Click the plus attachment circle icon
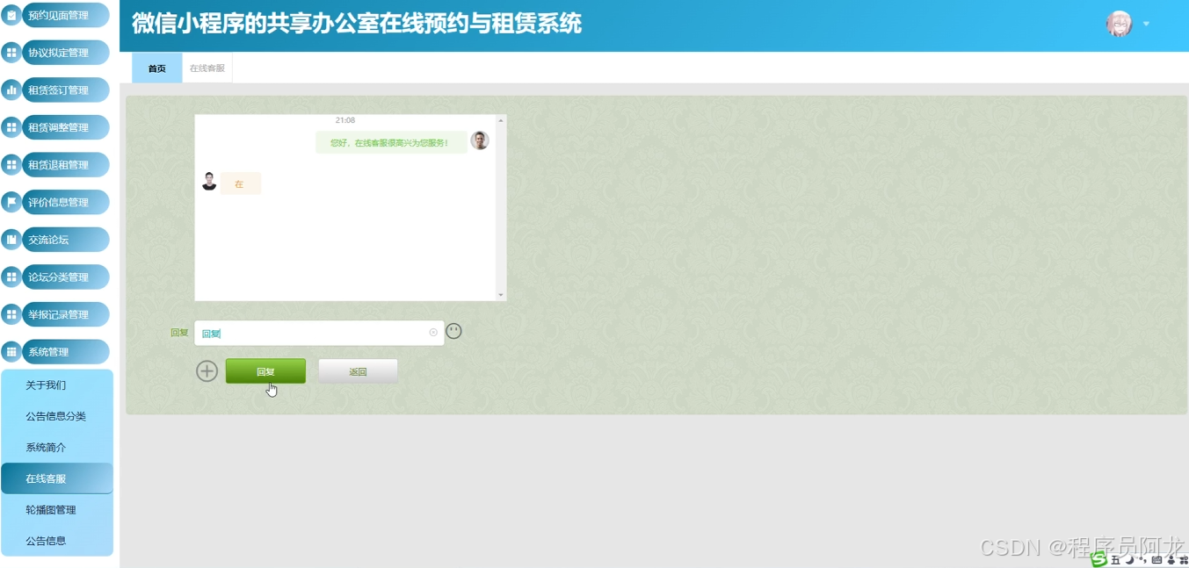This screenshot has width=1189, height=568. (x=207, y=371)
